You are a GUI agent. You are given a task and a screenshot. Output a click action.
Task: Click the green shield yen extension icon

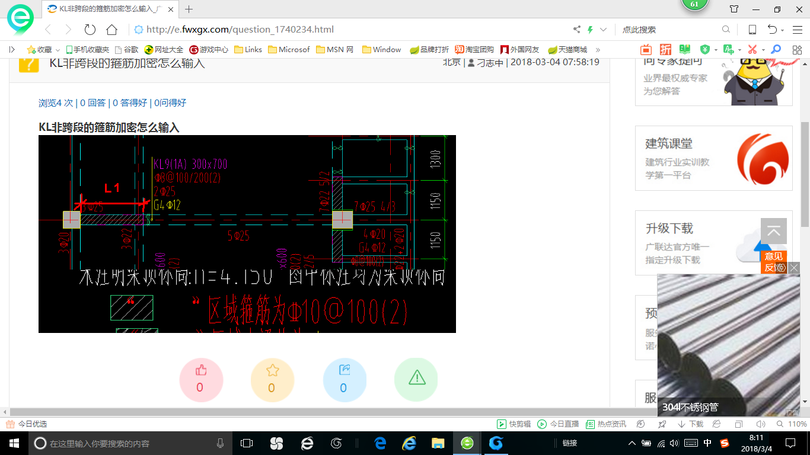pos(705,50)
